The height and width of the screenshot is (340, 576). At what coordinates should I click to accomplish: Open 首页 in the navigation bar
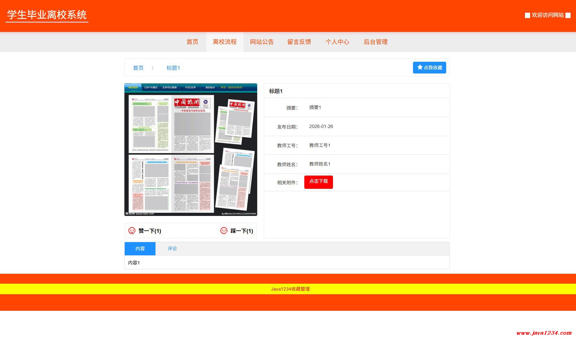pyautogui.click(x=192, y=42)
